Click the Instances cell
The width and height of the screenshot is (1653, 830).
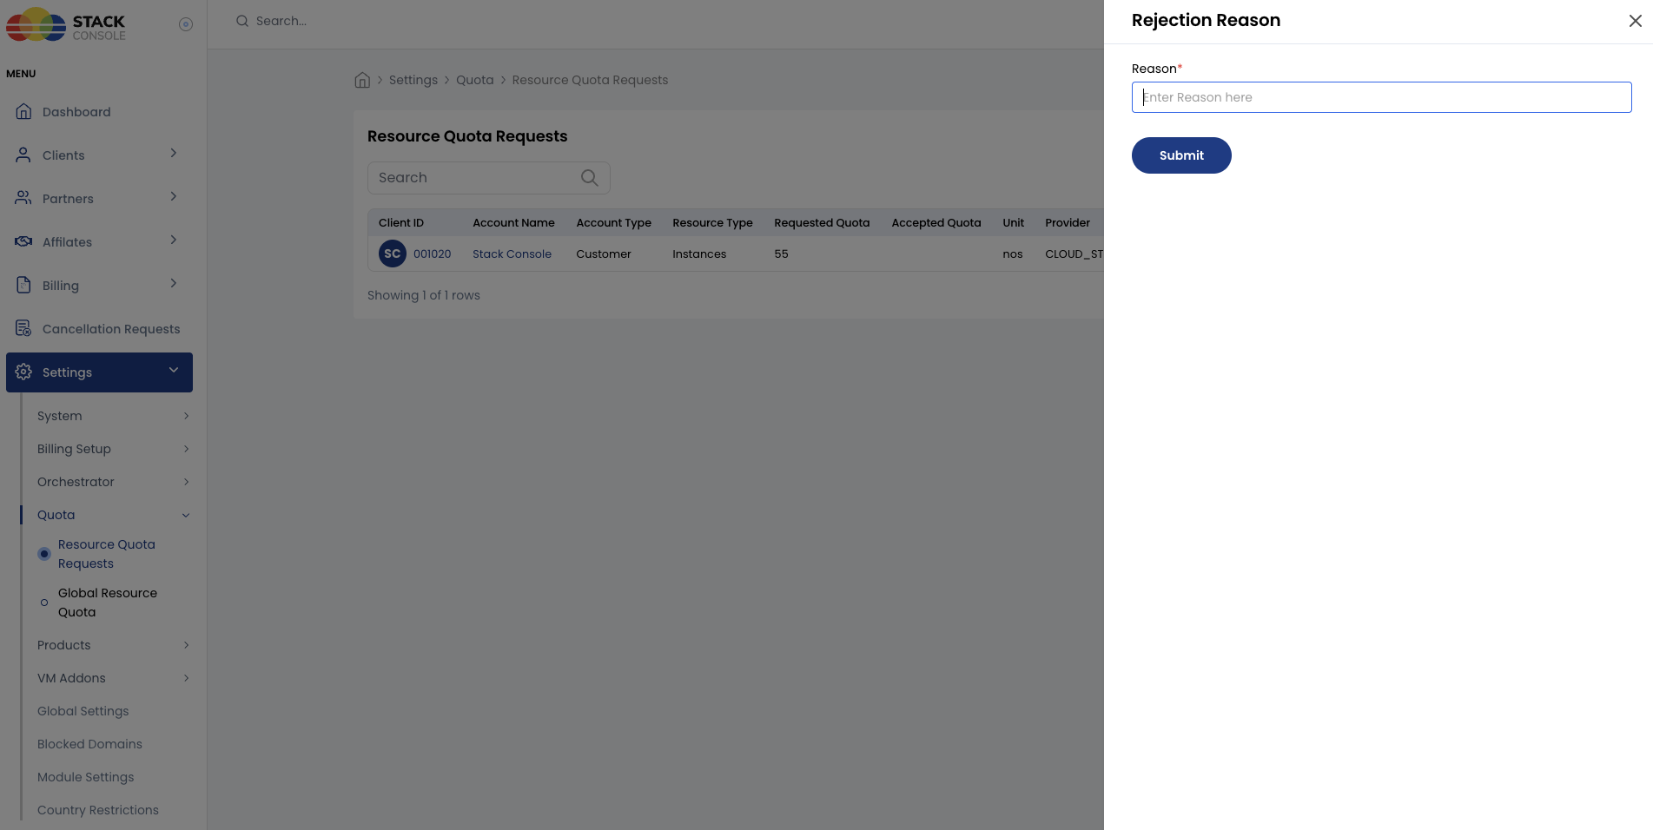pos(699,254)
